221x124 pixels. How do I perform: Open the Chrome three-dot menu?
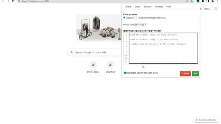(218, 1)
